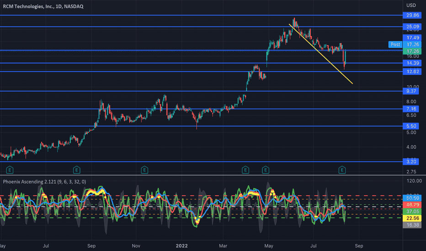Select the yellow descending trendline

click(320, 54)
